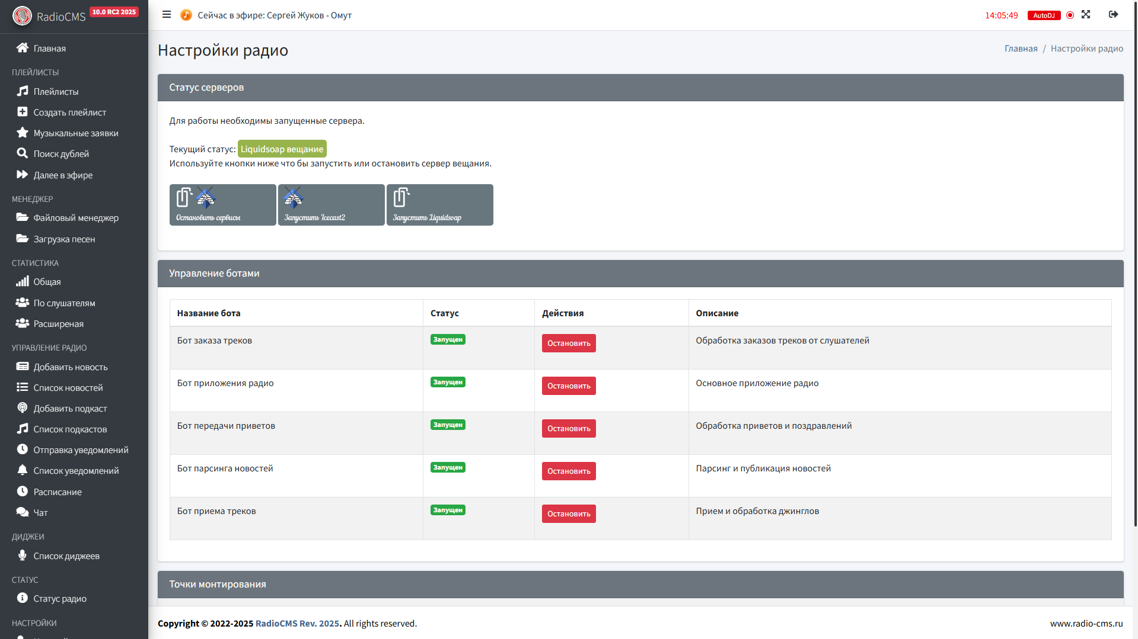Image resolution: width=1138 pixels, height=639 pixels.
Task: Open Файловый менеджер from the sidebar
Action: tap(76, 218)
